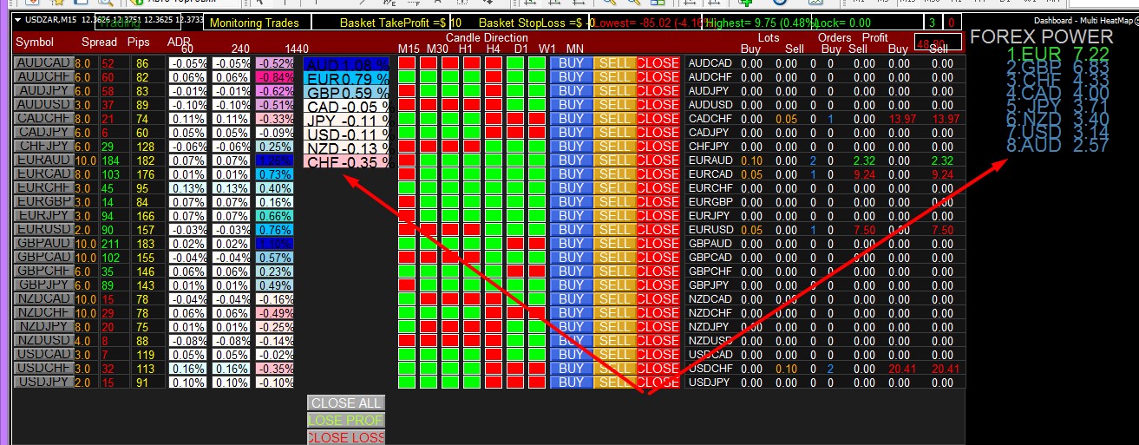Open the CADCHF symbol button
The image size is (1139, 445).
tap(43, 119)
